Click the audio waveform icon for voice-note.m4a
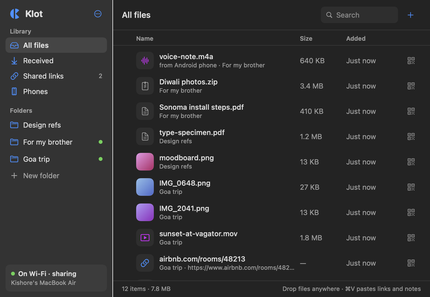 145,61
